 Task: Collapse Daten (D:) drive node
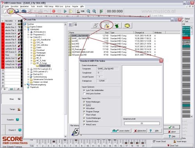point(28,37)
